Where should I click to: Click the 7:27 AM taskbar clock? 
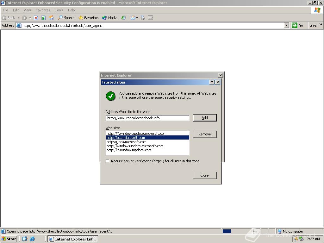(313, 239)
